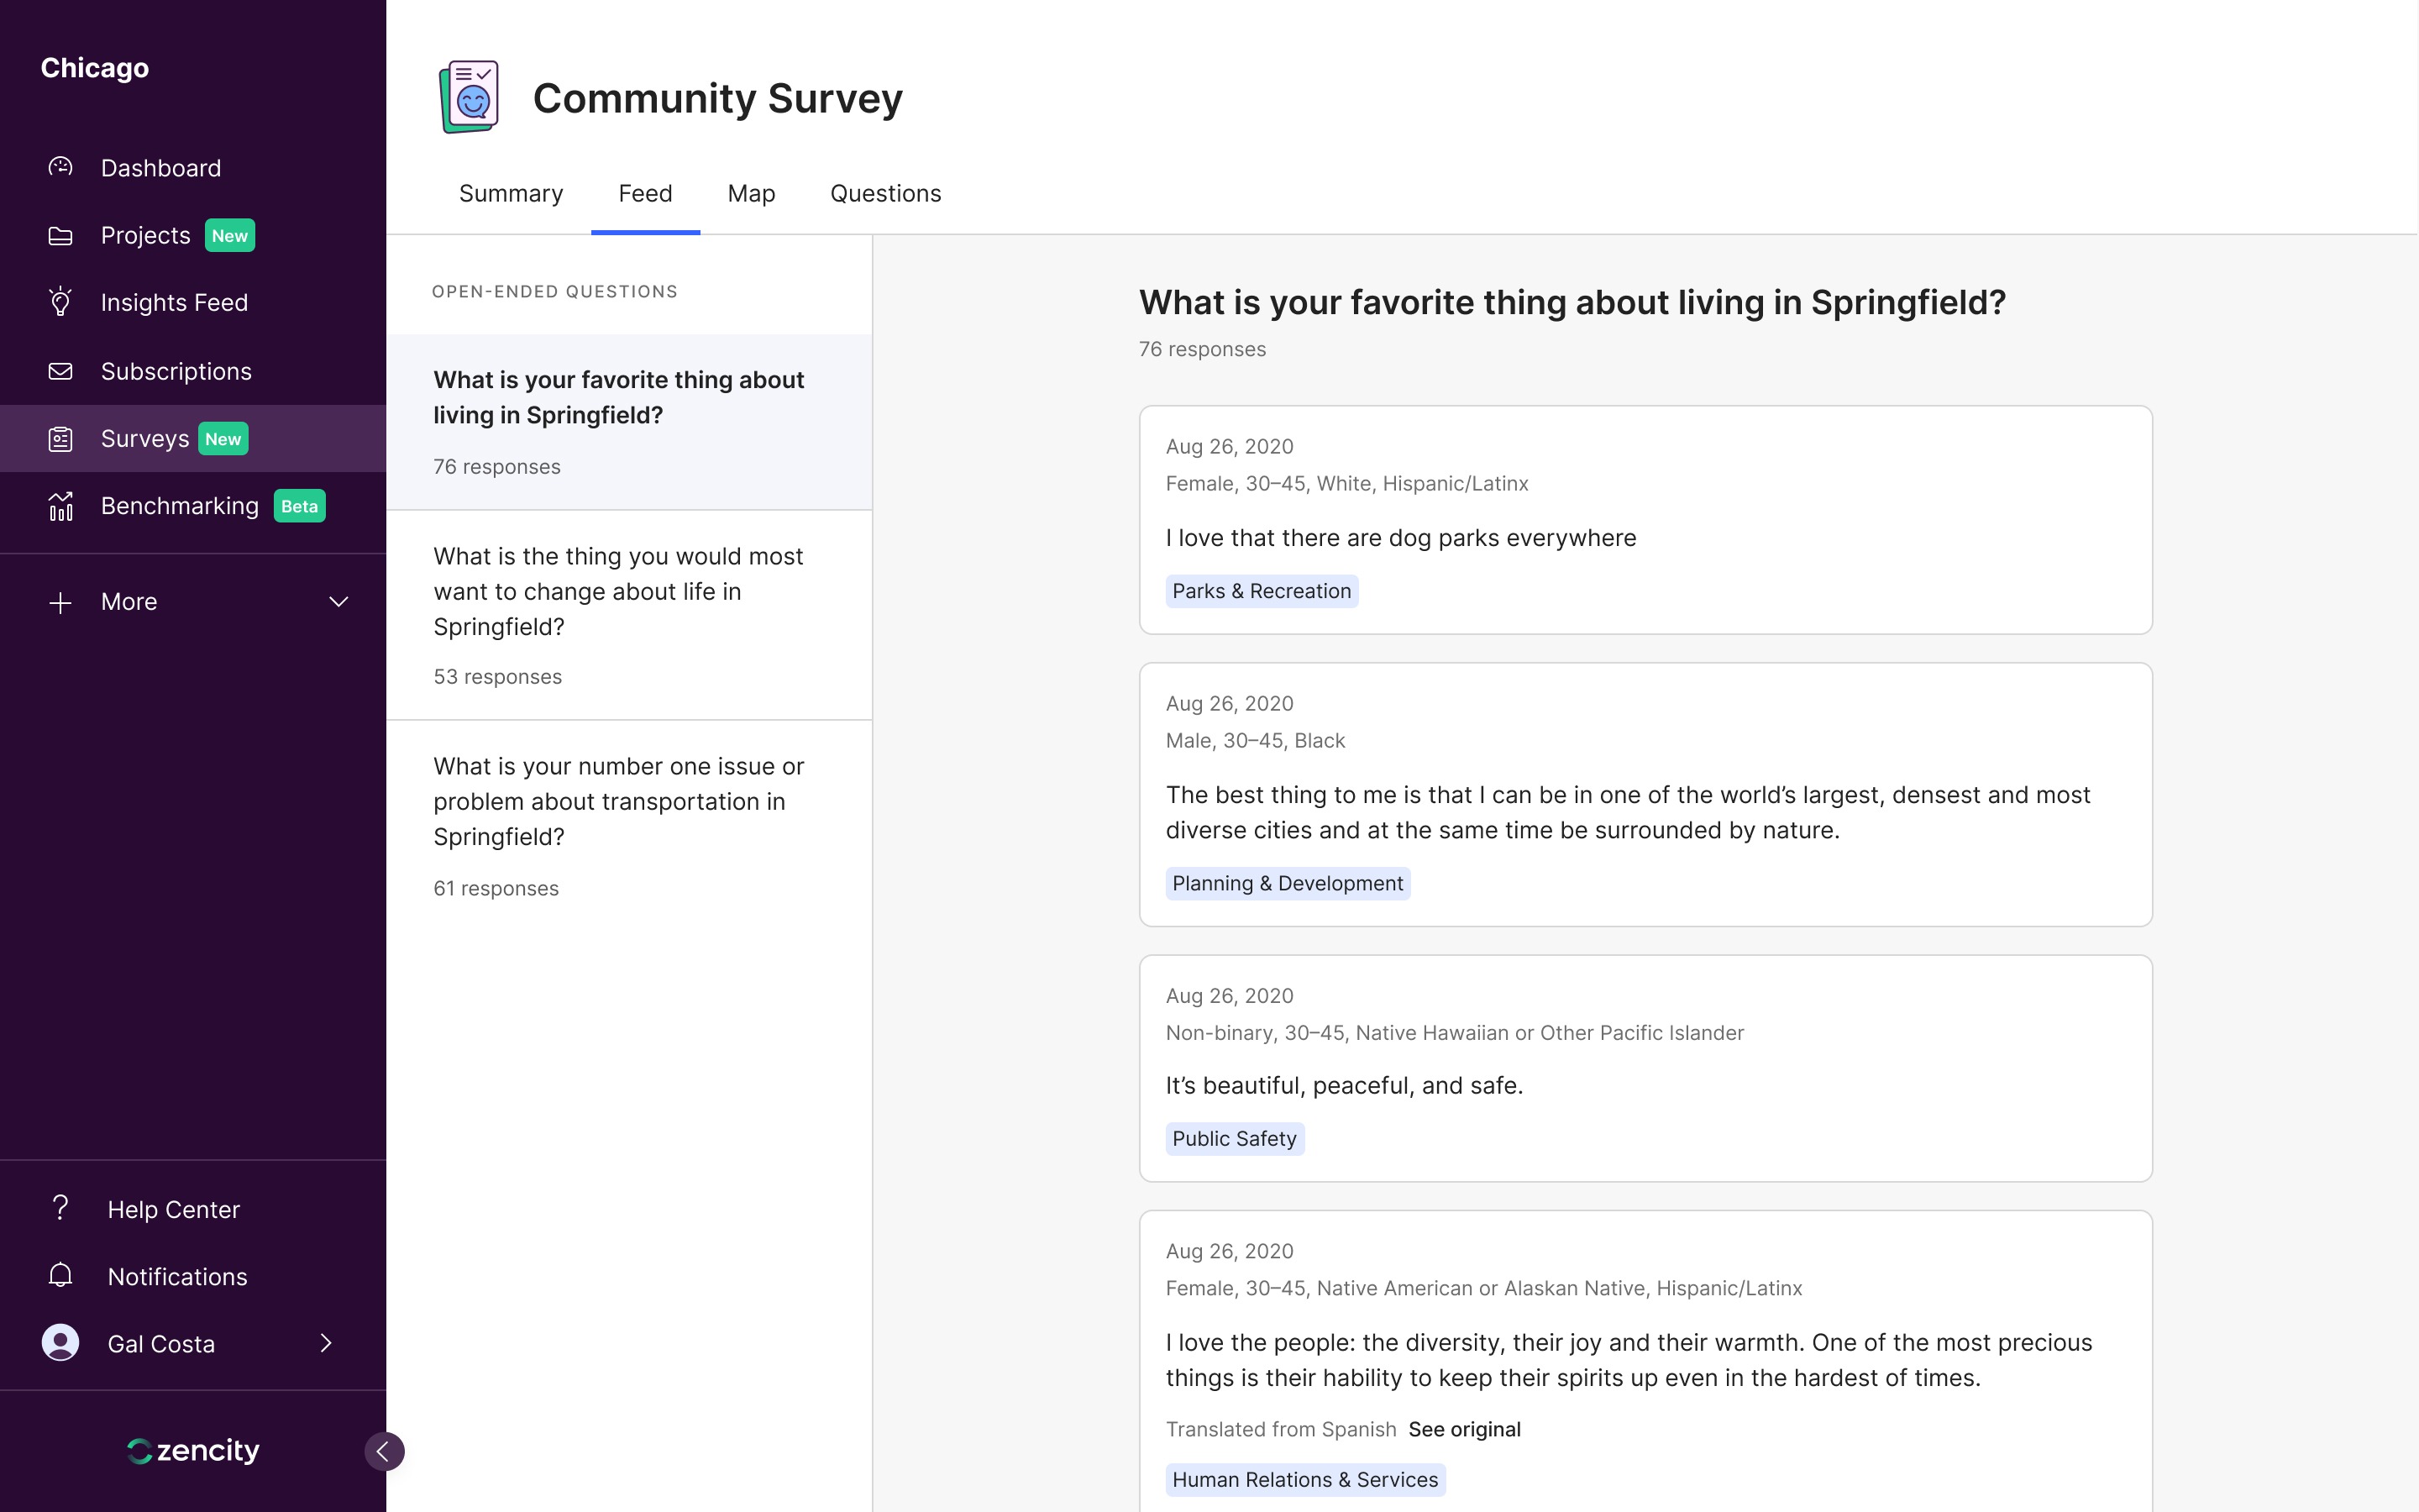Click the Help Center question mark icon

(60, 1208)
